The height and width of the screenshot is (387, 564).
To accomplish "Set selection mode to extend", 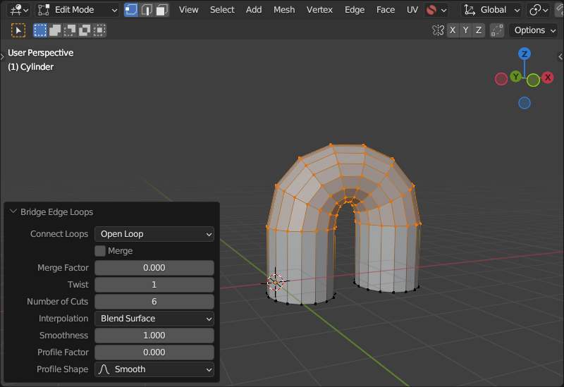I will point(55,30).
